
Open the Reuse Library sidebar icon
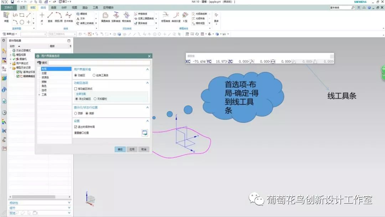pyautogui.click(x=4, y=78)
